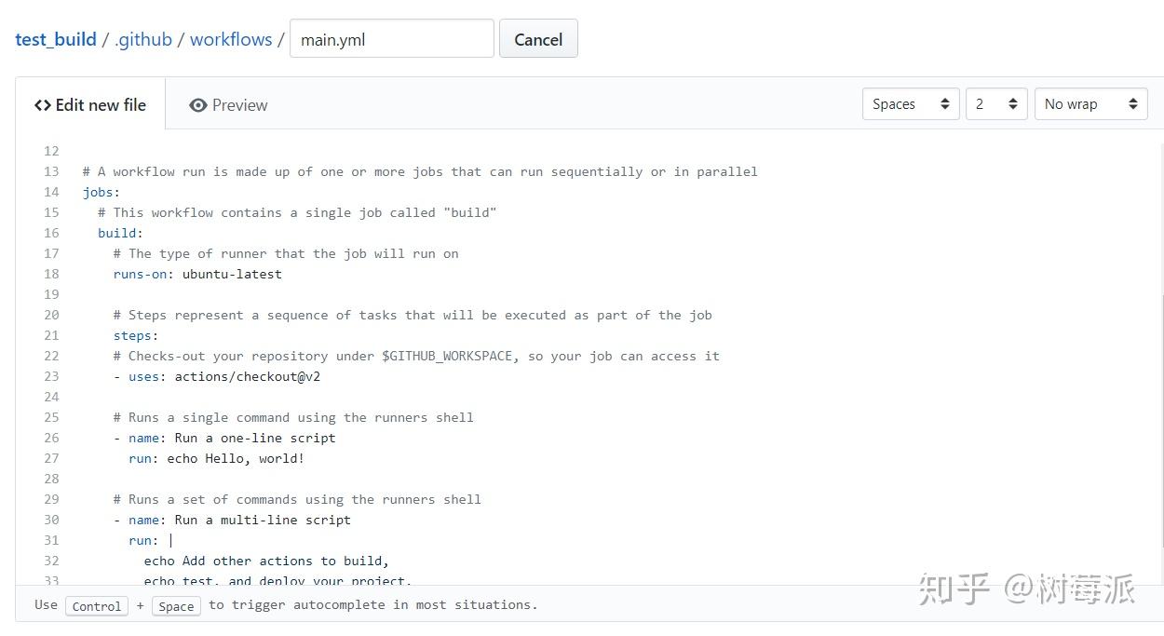The height and width of the screenshot is (636, 1164).
Task: Select the Edit new file tab
Action: point(90,104)
